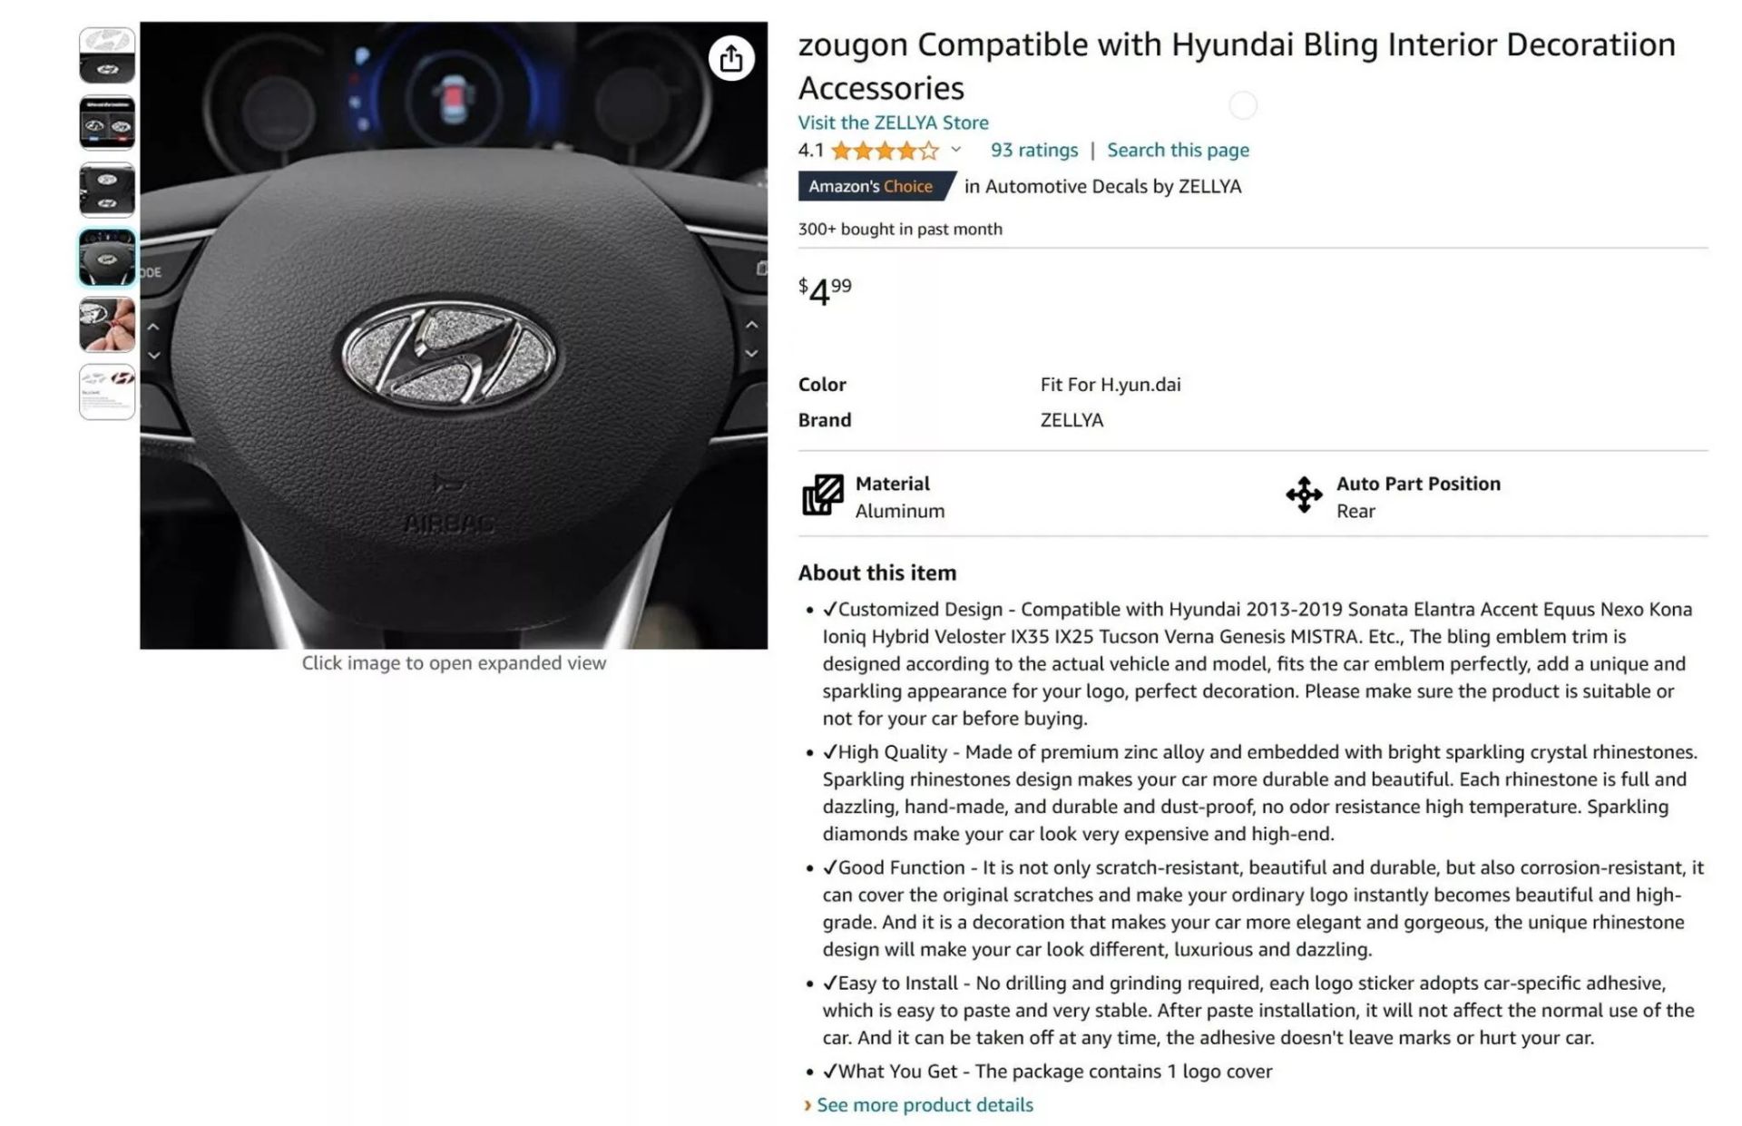Screen dimensions: 1742x1126
Task: Click the Auto Part Position arrows icon
Action: point(1304,495)
